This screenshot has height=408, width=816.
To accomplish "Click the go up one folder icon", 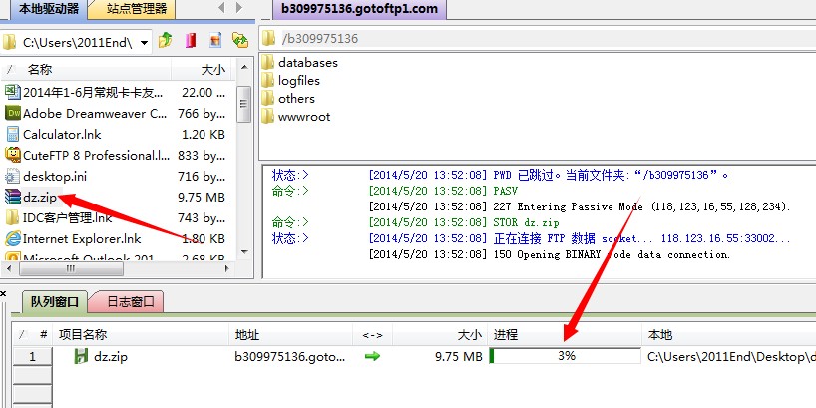I will (166, 41).
